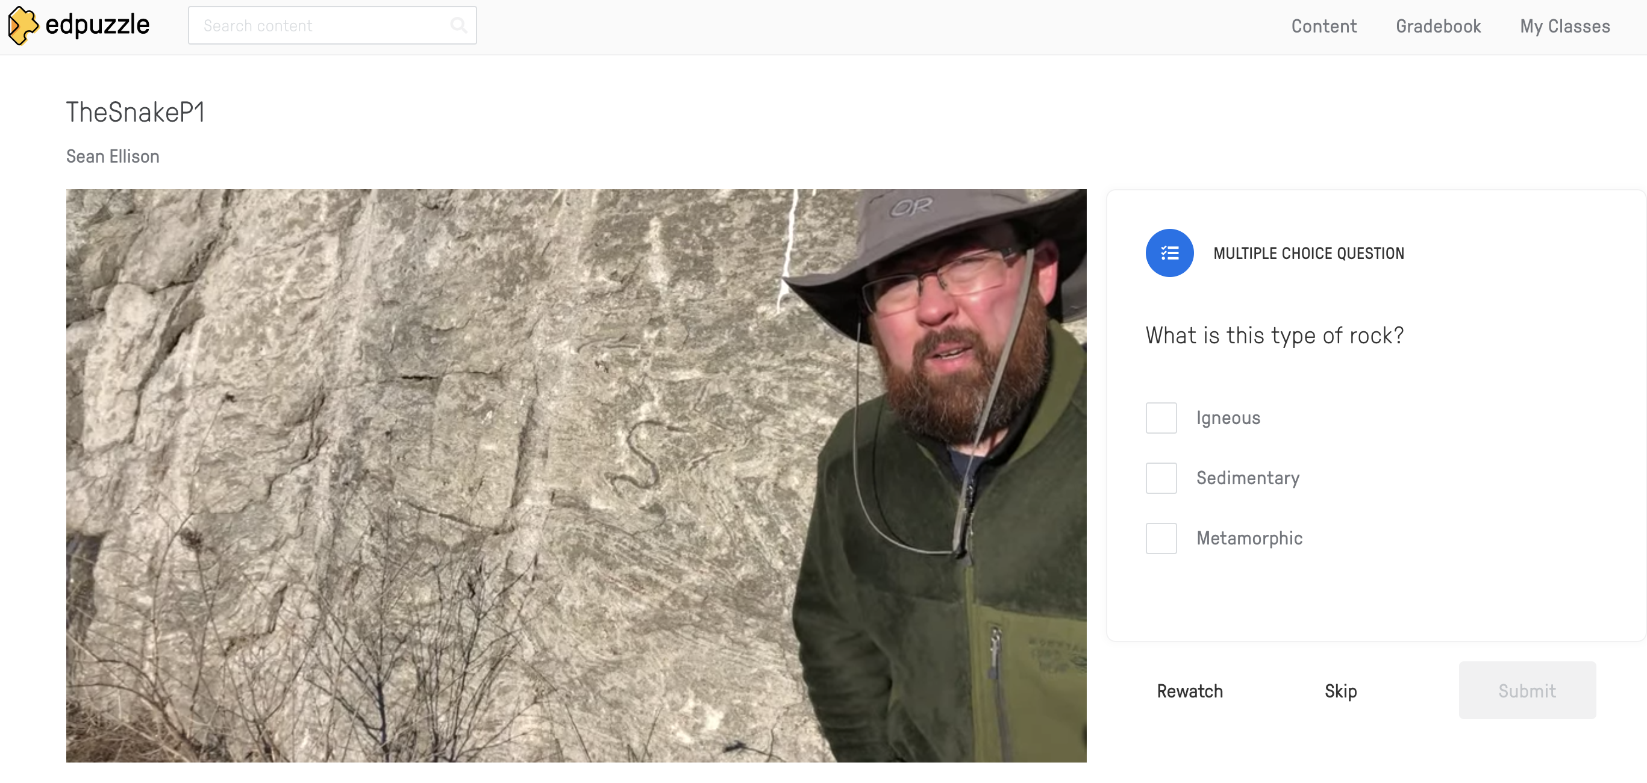Focus the Search content field
The height and width of the screenshot is (783, 1647).
point(320,25)
